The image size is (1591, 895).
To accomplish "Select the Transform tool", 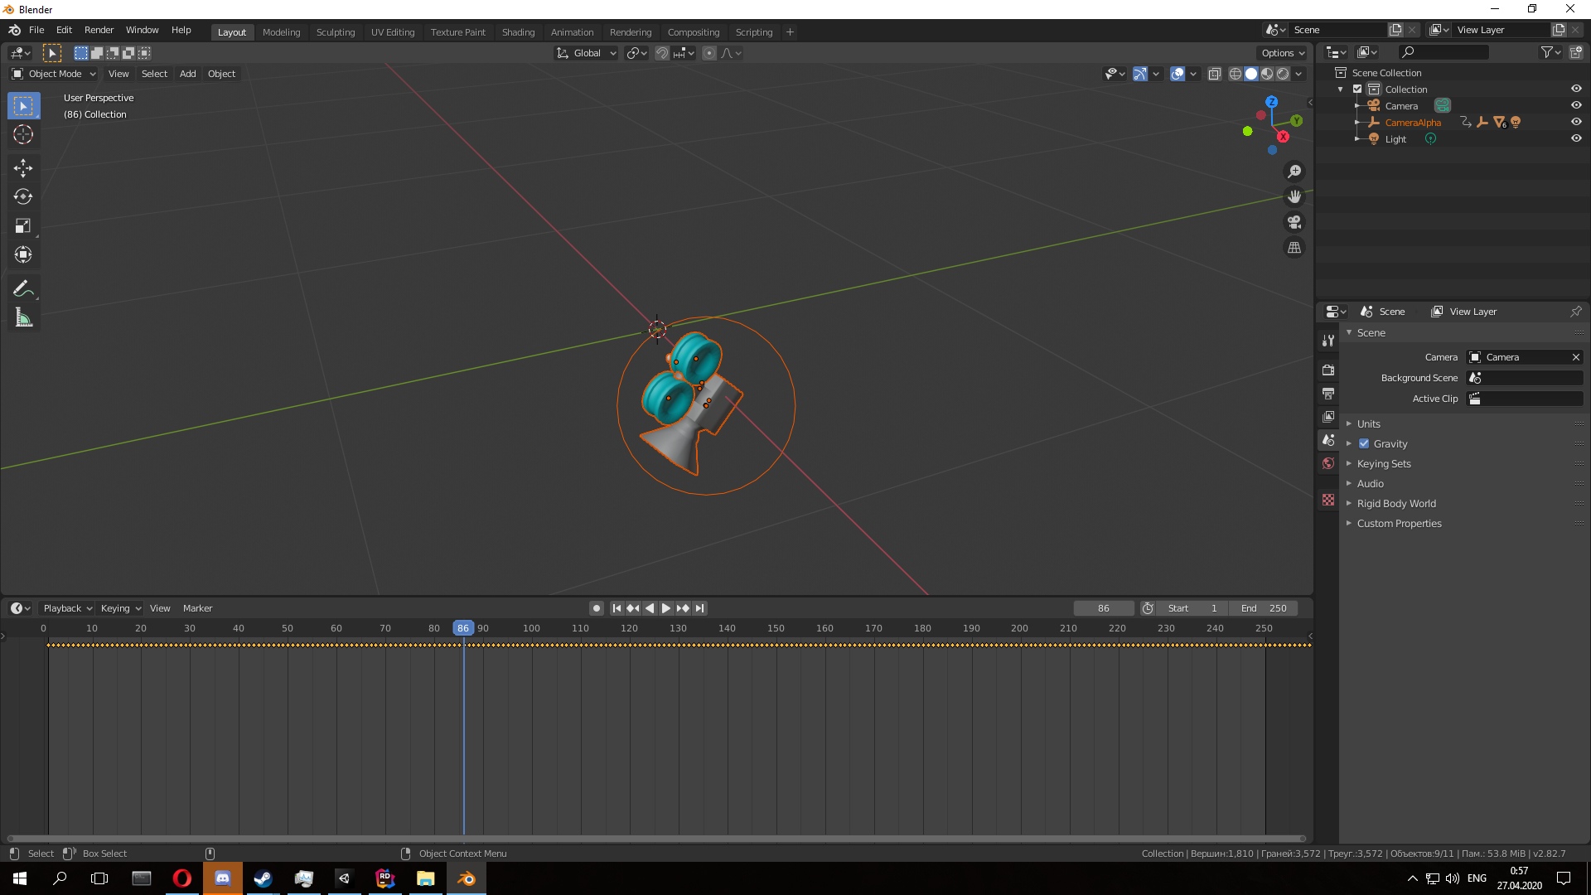I will tap(23, 254).
